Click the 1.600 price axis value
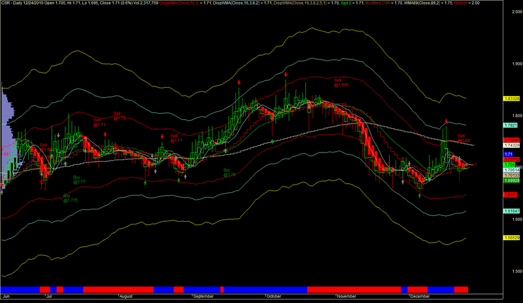The image size is (523, 303). pos(517,219)
